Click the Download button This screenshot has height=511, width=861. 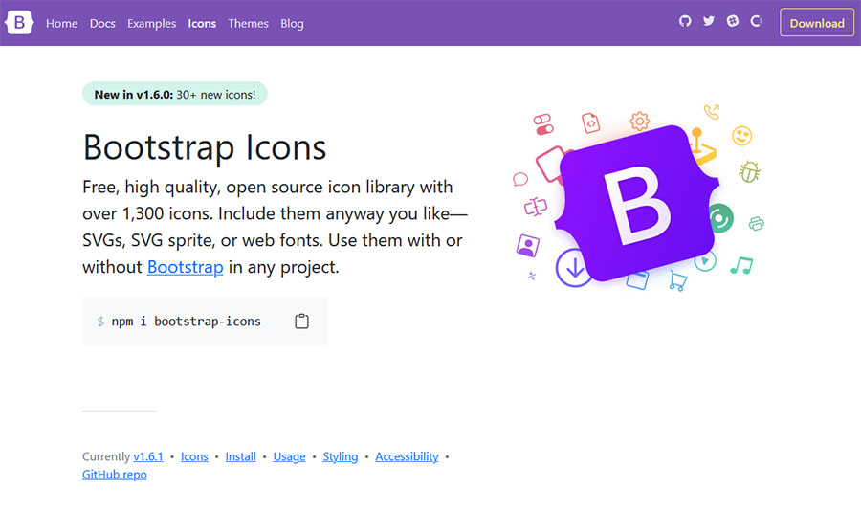(817, 23)
